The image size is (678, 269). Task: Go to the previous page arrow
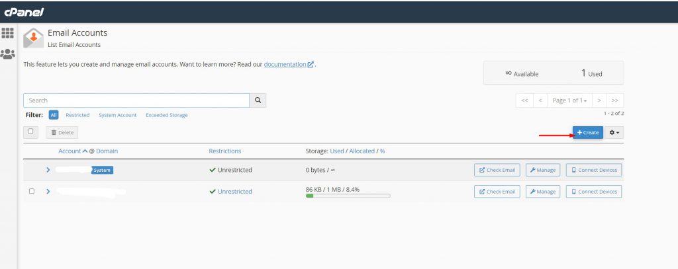tap(540, 100)
